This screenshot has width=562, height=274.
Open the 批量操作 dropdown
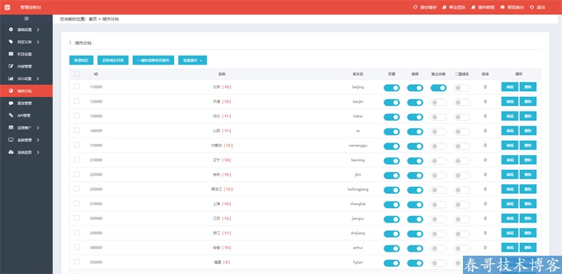click(192, 60)
